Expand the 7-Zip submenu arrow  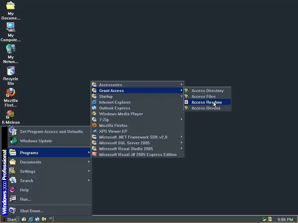coord(182,119)
